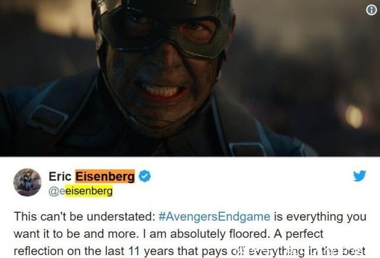The height and width of the screenshot is (258, 380).
Task: Open Twitter via the blue bird icon
Action: pyautogui.click(x=359, y=176)
